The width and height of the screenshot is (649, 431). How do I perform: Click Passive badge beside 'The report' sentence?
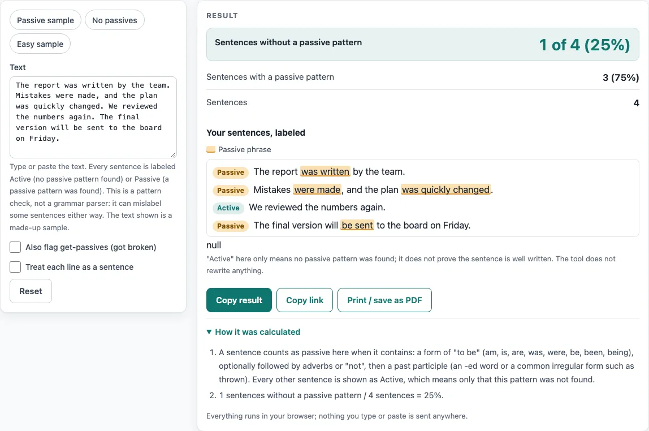pyautogui.click(x=231, y=173)
